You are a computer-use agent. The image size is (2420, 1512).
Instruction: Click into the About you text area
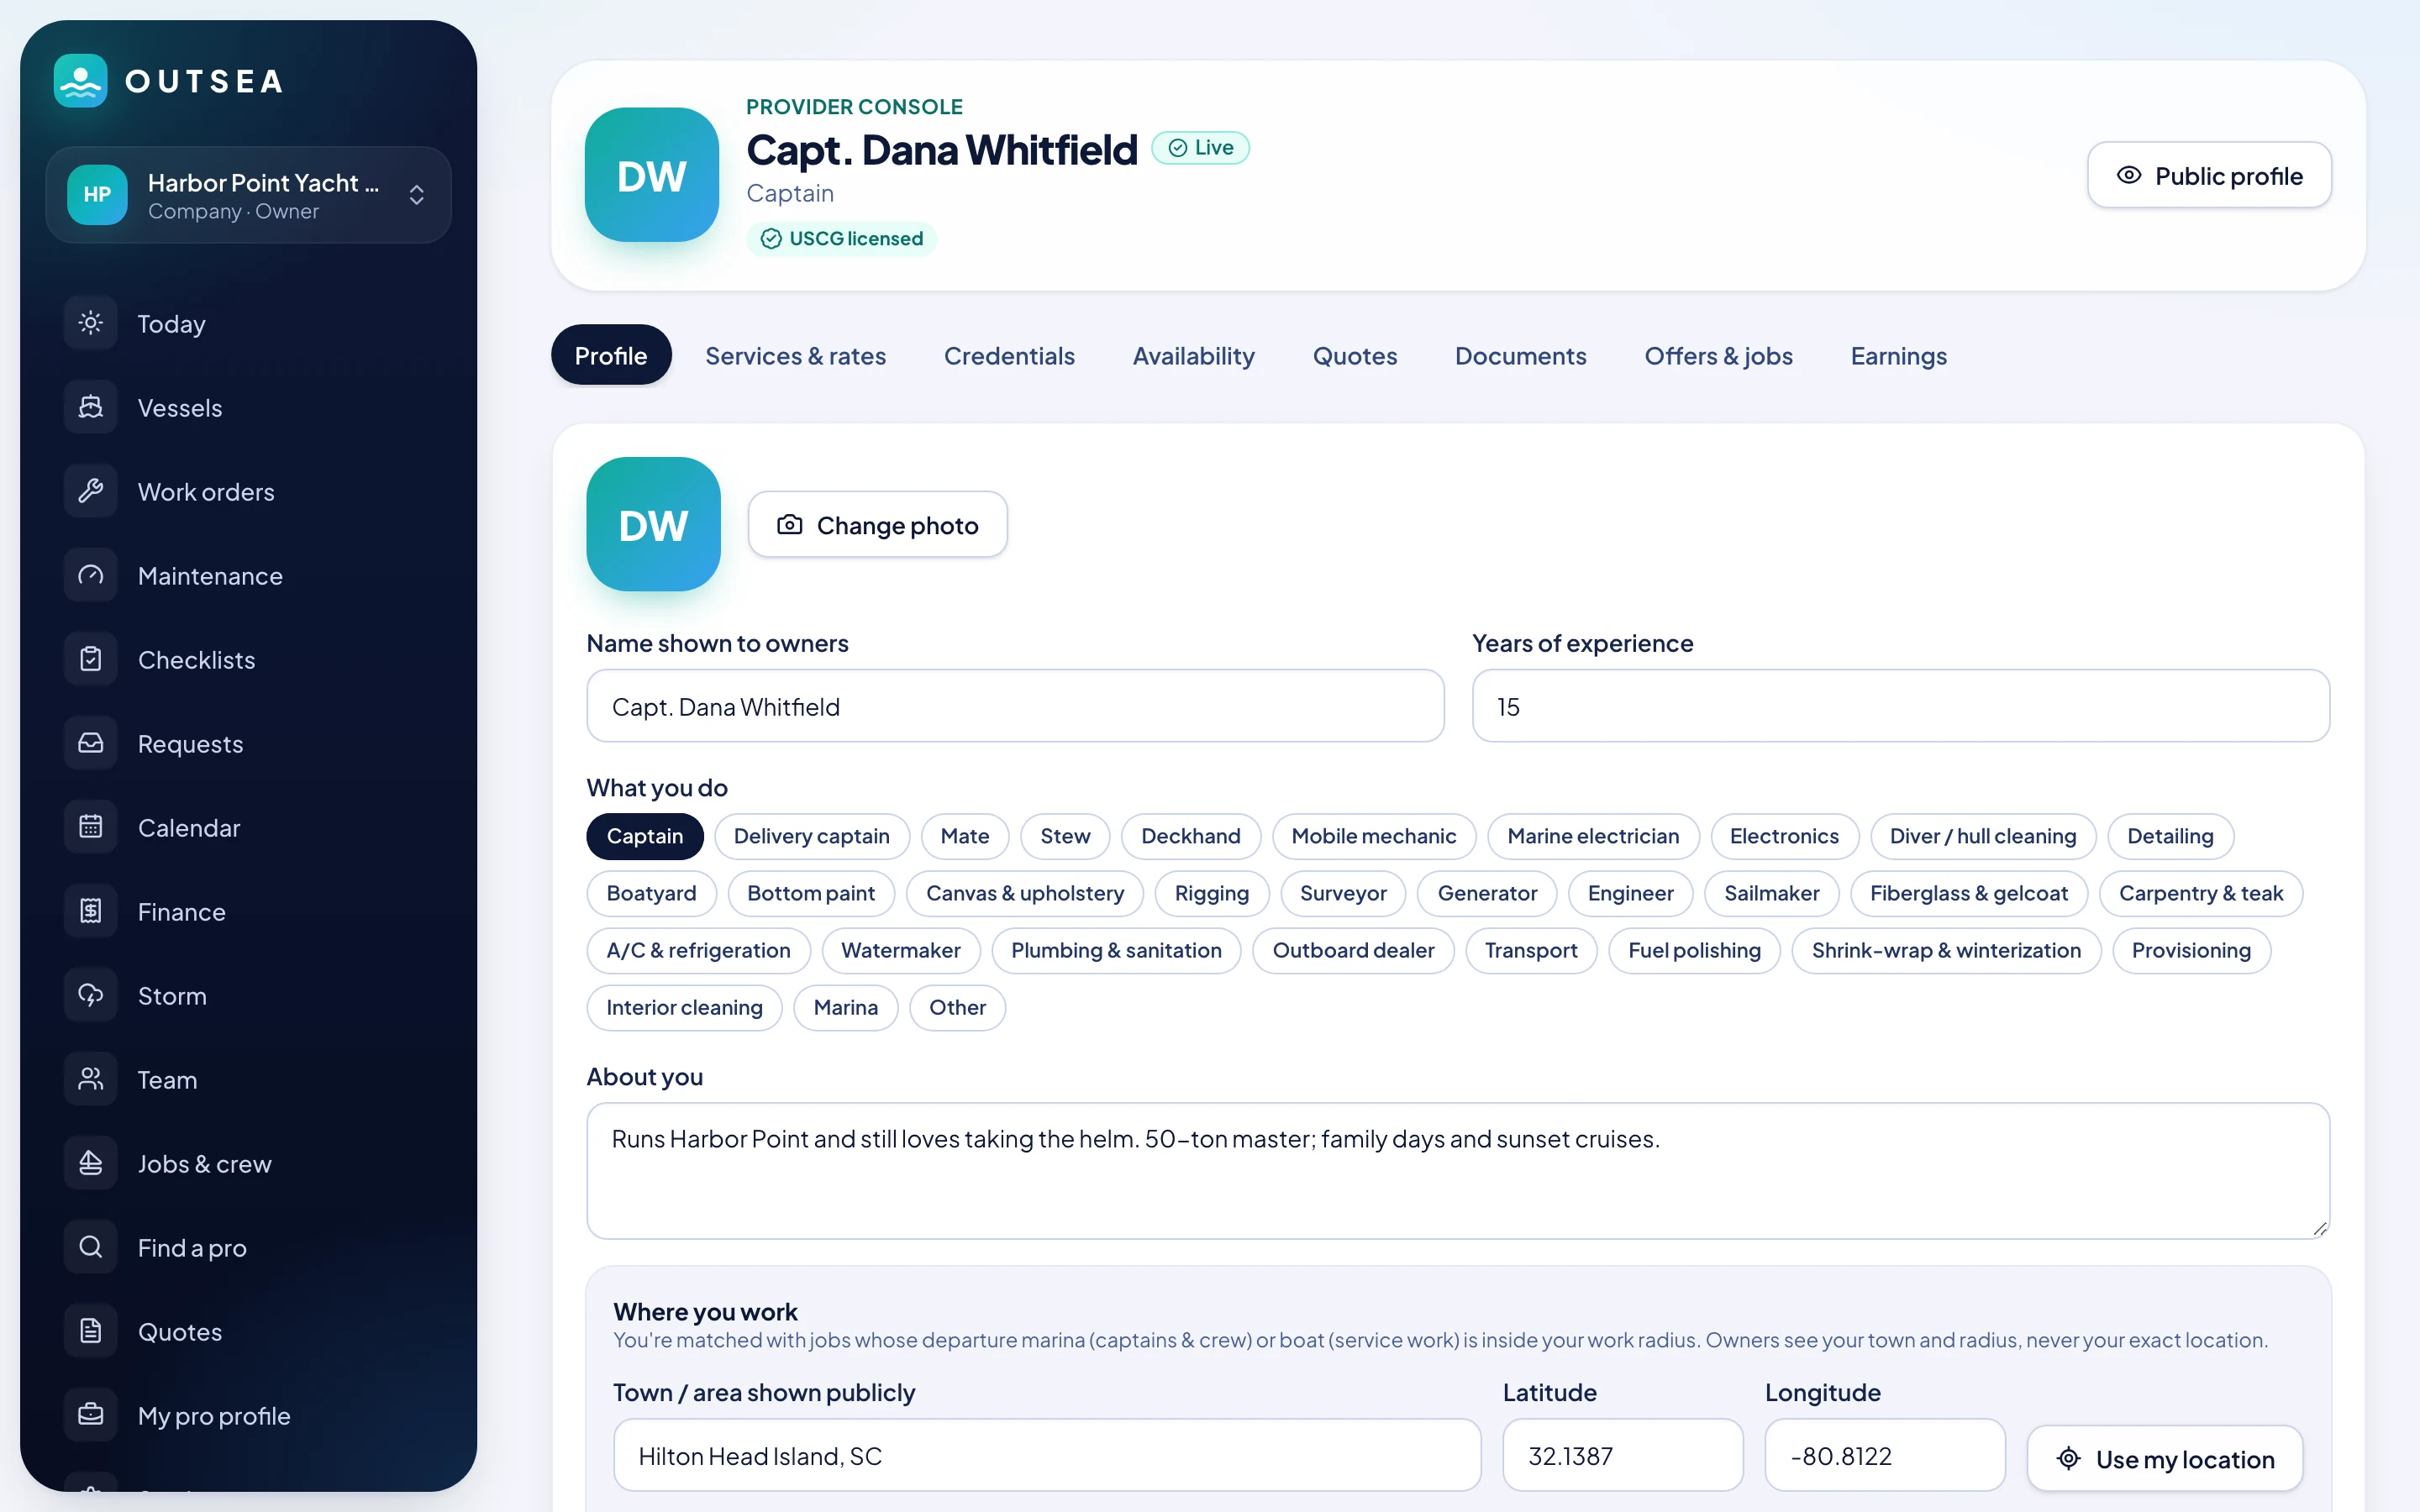click(x=1458, y=1171)
